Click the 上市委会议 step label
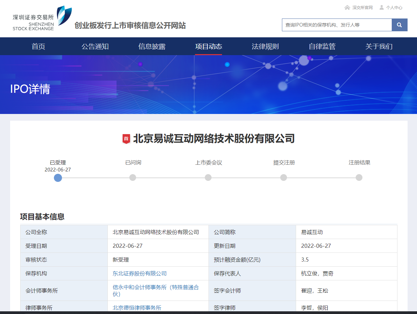Viewport: 417px width, 314px height. pyautogui.click(x=208, y=163)
